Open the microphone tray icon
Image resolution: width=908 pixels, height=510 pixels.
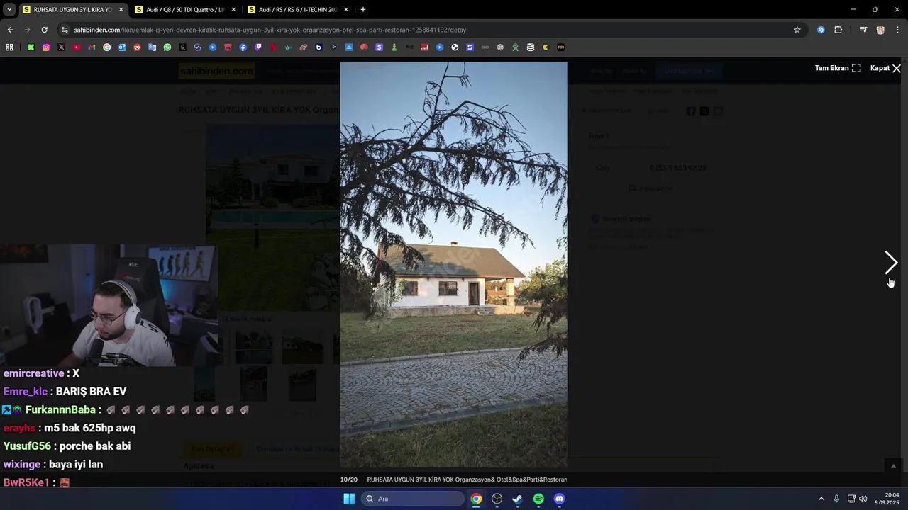836,499
